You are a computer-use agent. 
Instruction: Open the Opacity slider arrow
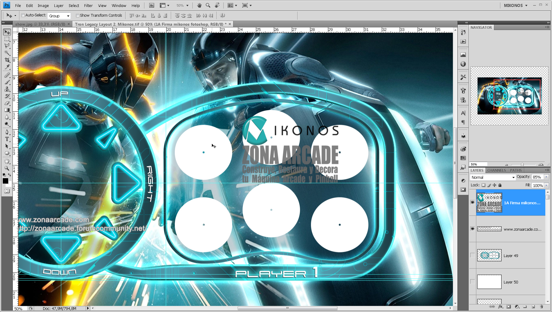pos(546,177)
